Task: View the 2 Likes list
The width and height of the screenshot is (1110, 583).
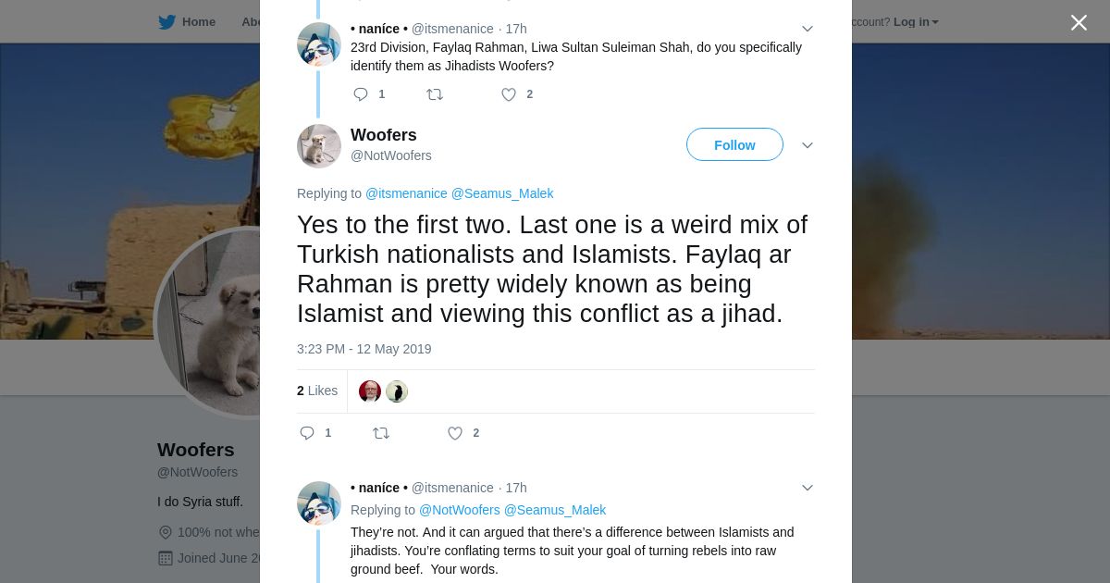Action: tap(317, 391)
